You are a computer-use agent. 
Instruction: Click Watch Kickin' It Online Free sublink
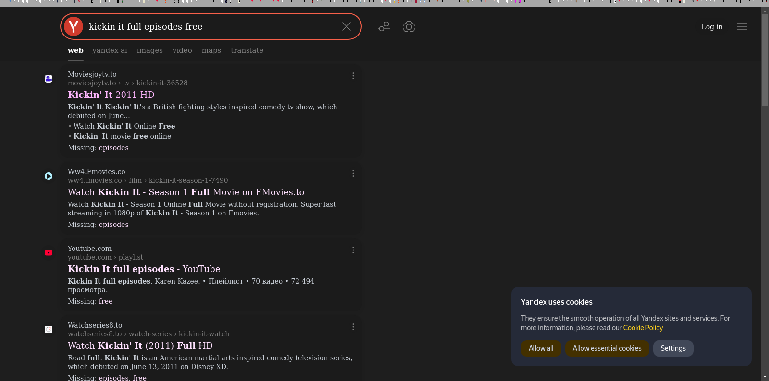[124, 126]
